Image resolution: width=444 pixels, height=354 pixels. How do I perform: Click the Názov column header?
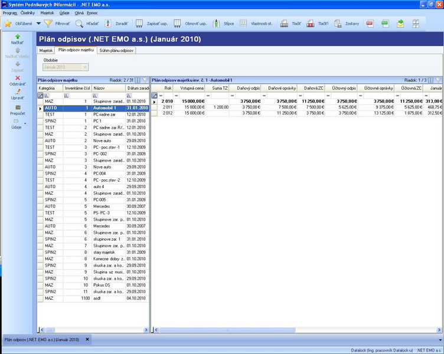point(109,88)
